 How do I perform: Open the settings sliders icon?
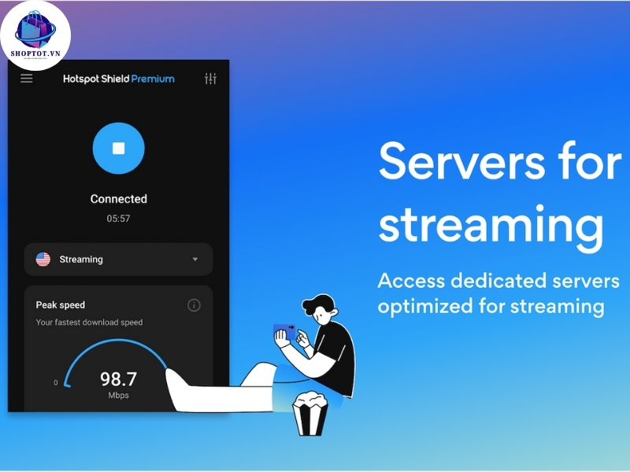(x=210, y=79)
